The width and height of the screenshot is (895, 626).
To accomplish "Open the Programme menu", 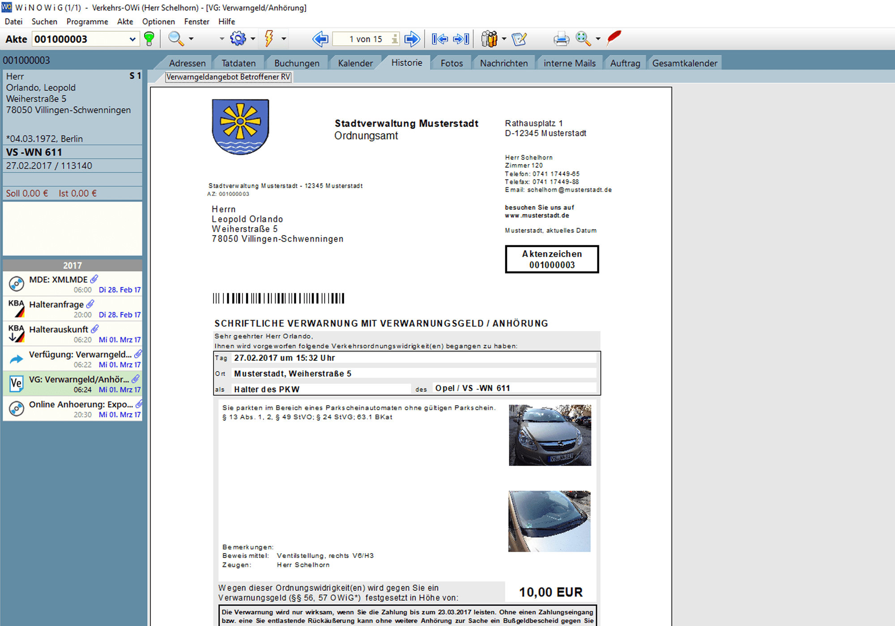I will coord(87,21).
